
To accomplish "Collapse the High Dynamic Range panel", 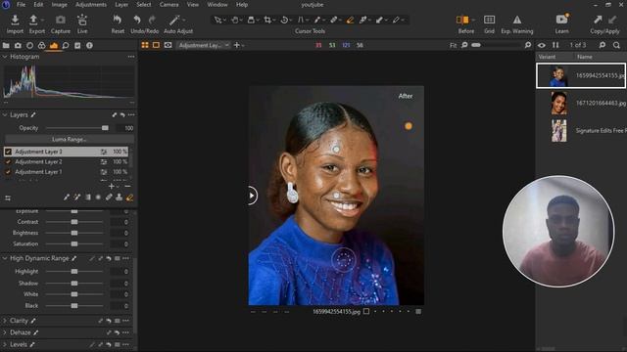I will coord(5,258).
